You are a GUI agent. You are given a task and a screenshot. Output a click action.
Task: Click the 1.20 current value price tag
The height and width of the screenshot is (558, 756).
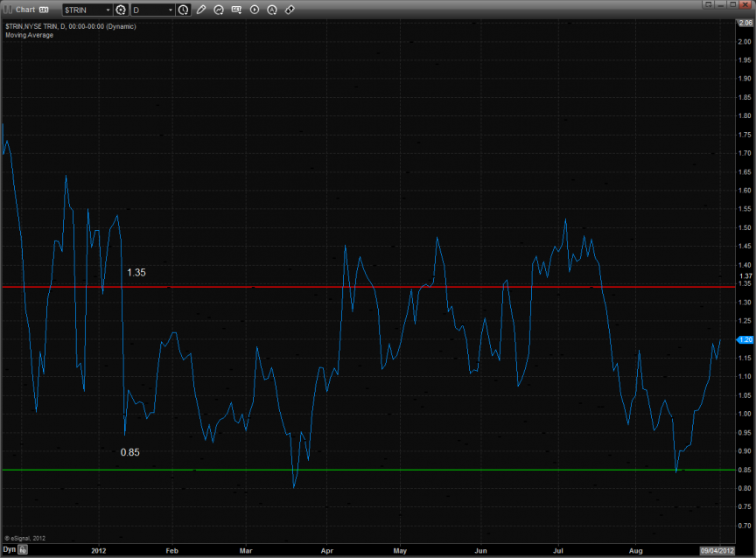pos(743,339)
